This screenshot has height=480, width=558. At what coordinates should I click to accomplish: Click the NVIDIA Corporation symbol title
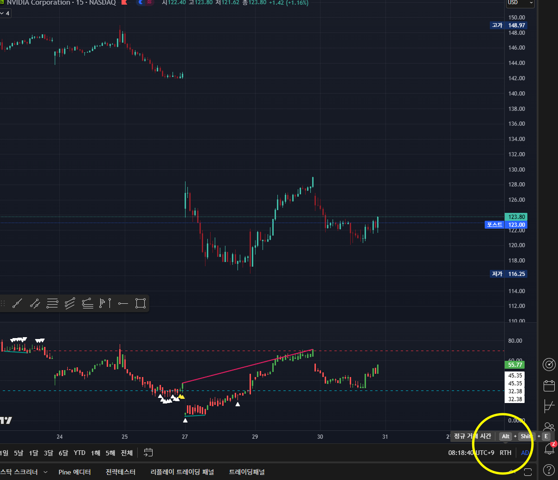click(38, 2)
